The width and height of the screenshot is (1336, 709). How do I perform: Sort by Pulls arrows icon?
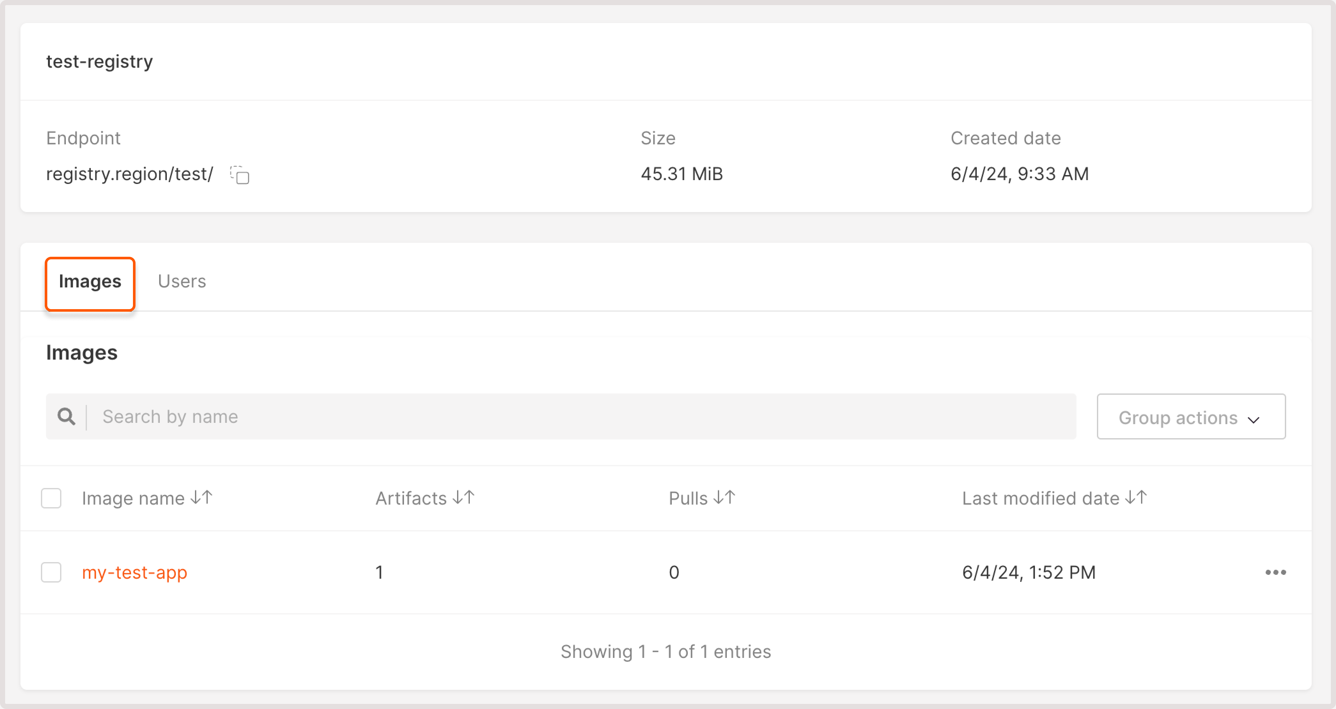pyautogui.click(x=724, y=498)
